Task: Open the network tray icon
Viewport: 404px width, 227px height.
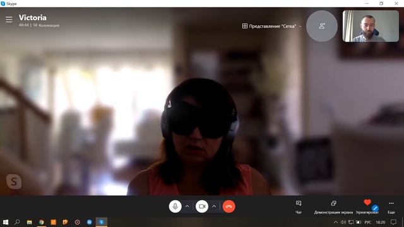Action: coord(351,222)
